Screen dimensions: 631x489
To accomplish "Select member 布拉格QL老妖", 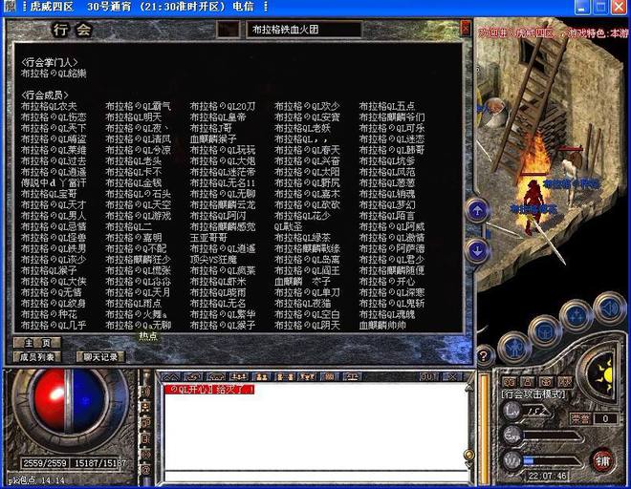I will (302, 128).
